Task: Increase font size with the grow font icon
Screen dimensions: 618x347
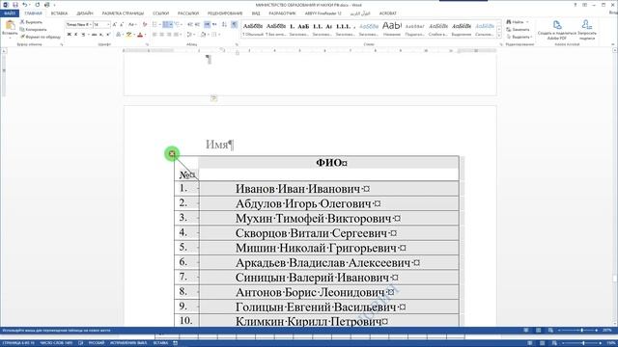Action: pos(115,24)
